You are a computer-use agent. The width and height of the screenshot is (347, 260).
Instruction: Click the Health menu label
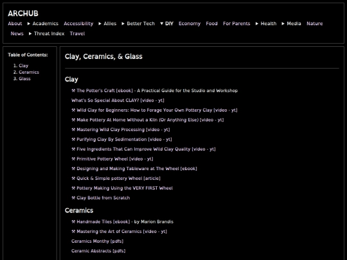269,24
